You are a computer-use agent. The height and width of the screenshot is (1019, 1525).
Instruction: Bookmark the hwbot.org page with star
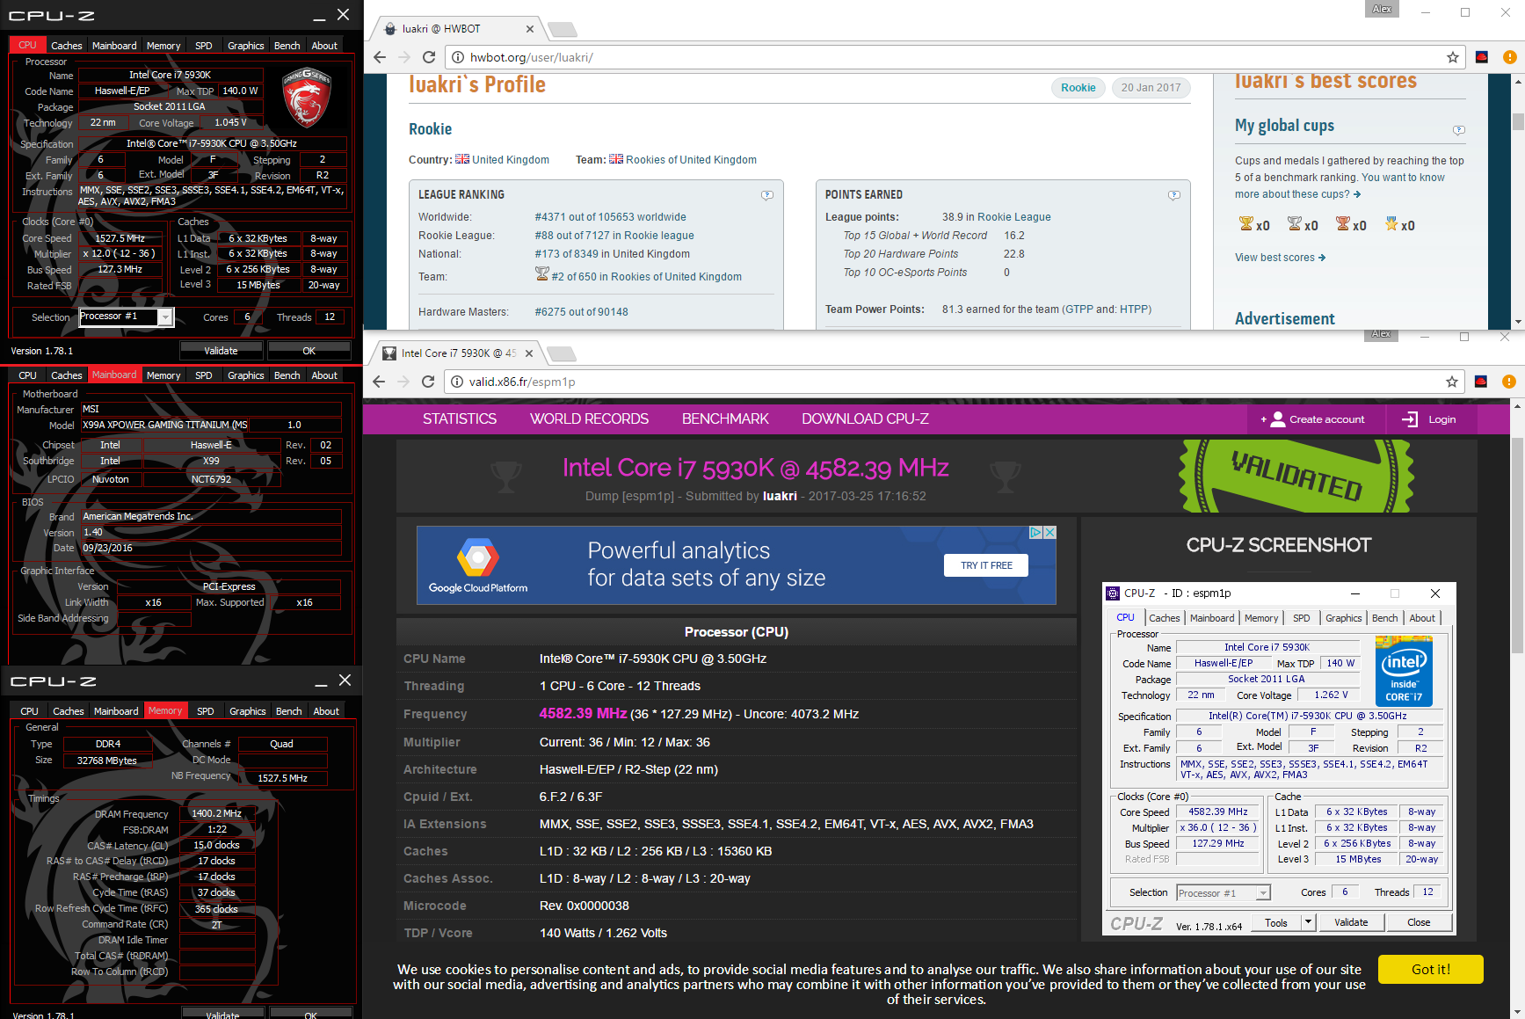pyautogui.click(x=1452, y=57)
